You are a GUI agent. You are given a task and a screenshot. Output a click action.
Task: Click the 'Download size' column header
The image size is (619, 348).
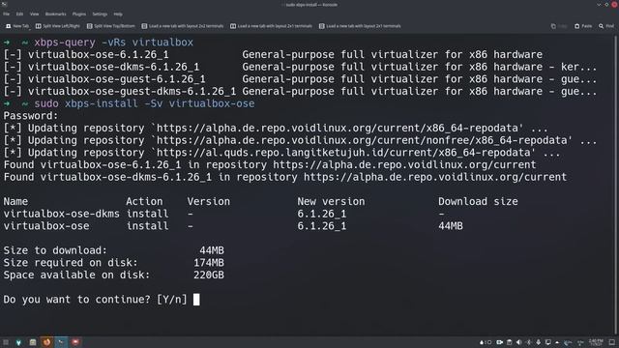click(478, 202)
